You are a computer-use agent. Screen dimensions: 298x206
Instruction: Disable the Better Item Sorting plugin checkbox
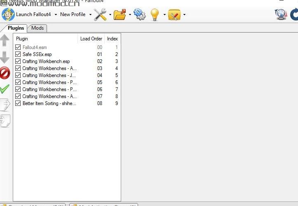point(18,103)
